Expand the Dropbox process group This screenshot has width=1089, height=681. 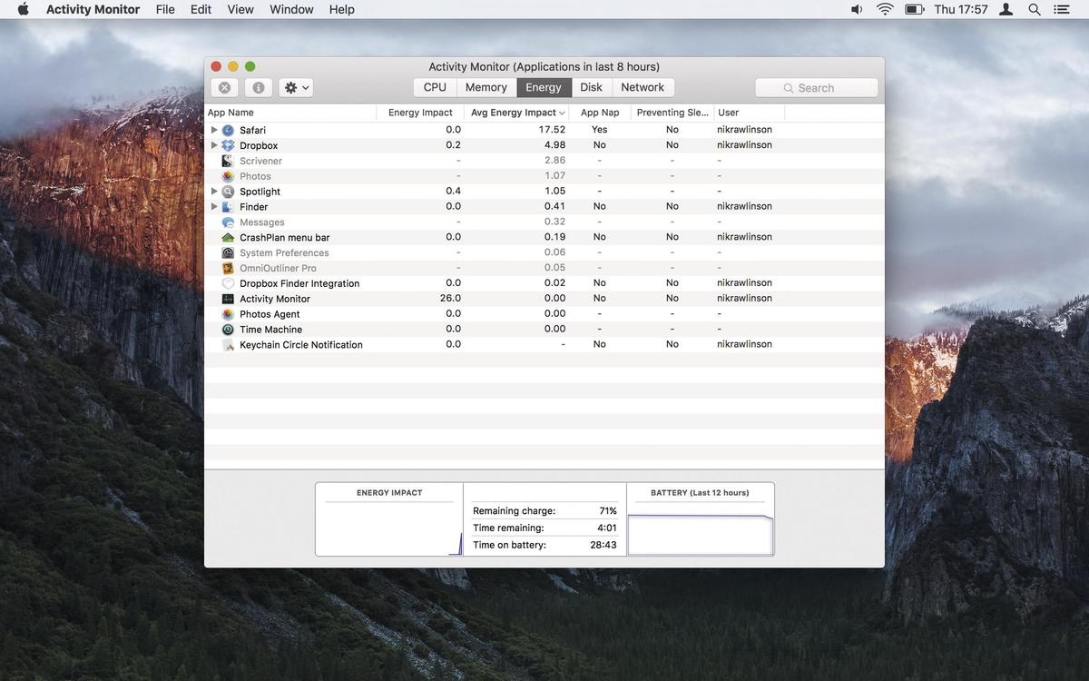coord(214,145)
